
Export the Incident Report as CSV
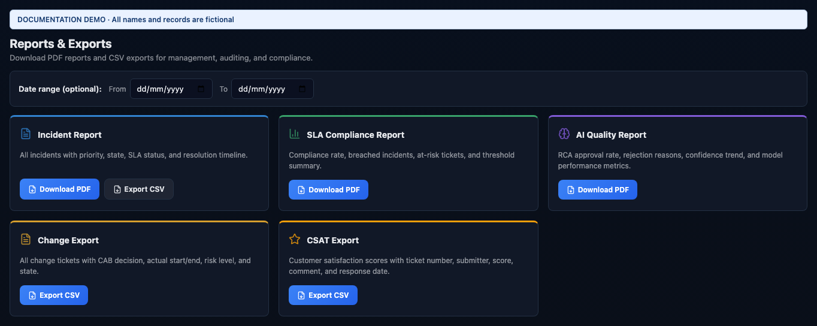point(139,189)
